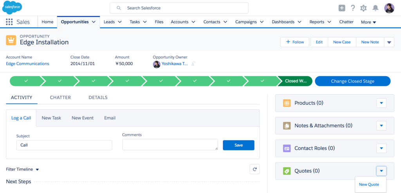401x193 pixels.
Task: Select the New Event tab
Action: [83, 118]
